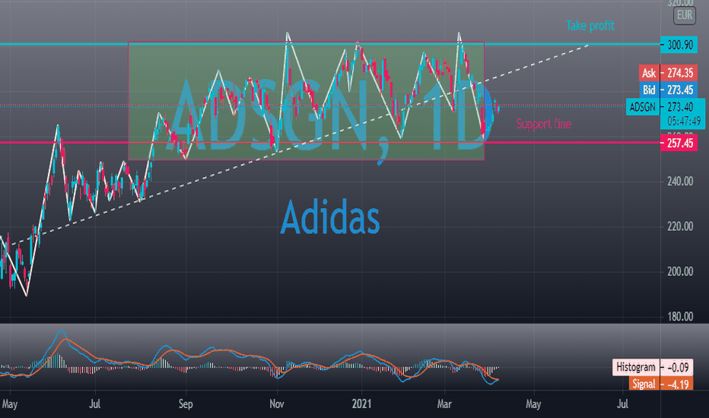Click the 05:47:49 countdown timer
Image resolution: width=709 pixels, height=418 pixels.
[x=684, y=121]
